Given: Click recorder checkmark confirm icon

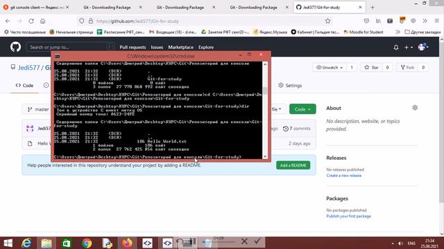Looking at the screenshot, I should [x=257, y=241].
